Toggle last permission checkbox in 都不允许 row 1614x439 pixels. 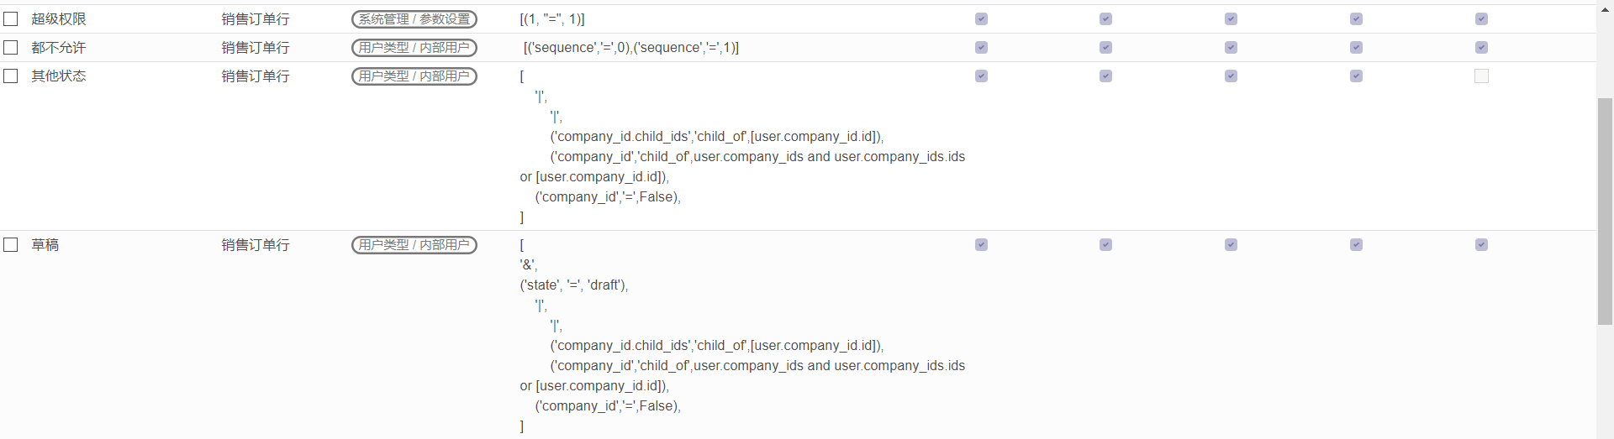click(1481, 48)
